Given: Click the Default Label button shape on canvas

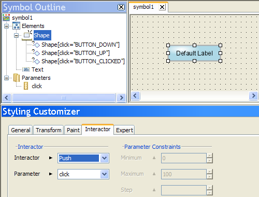Looking at the screenshot, I should point(194,53).
